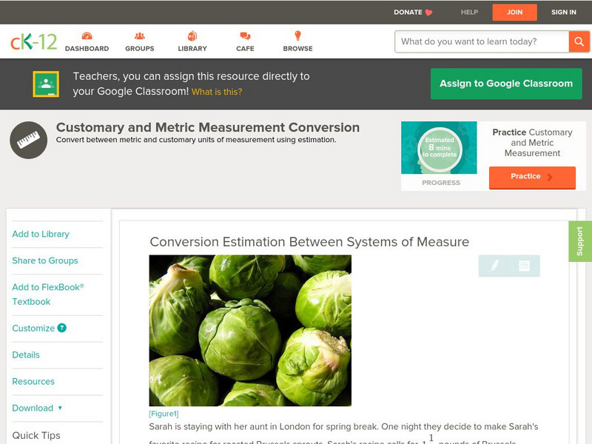Click the Download link text
The height and width of the screenshot is (444, 592).
33,408
